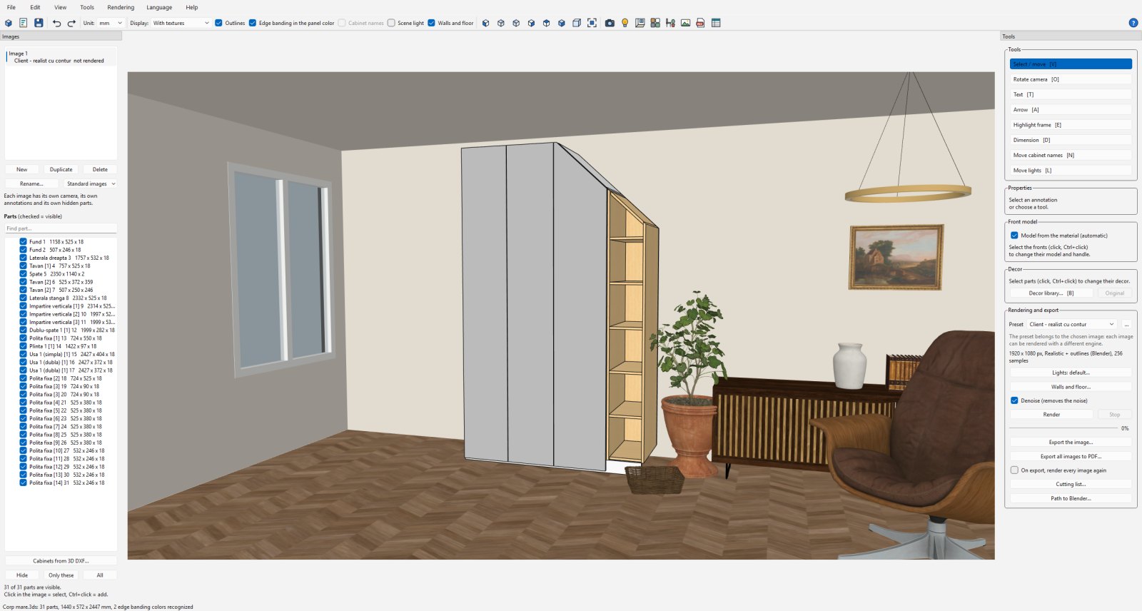
Task: Click Export the image... button
Action: click(1071, 443)
